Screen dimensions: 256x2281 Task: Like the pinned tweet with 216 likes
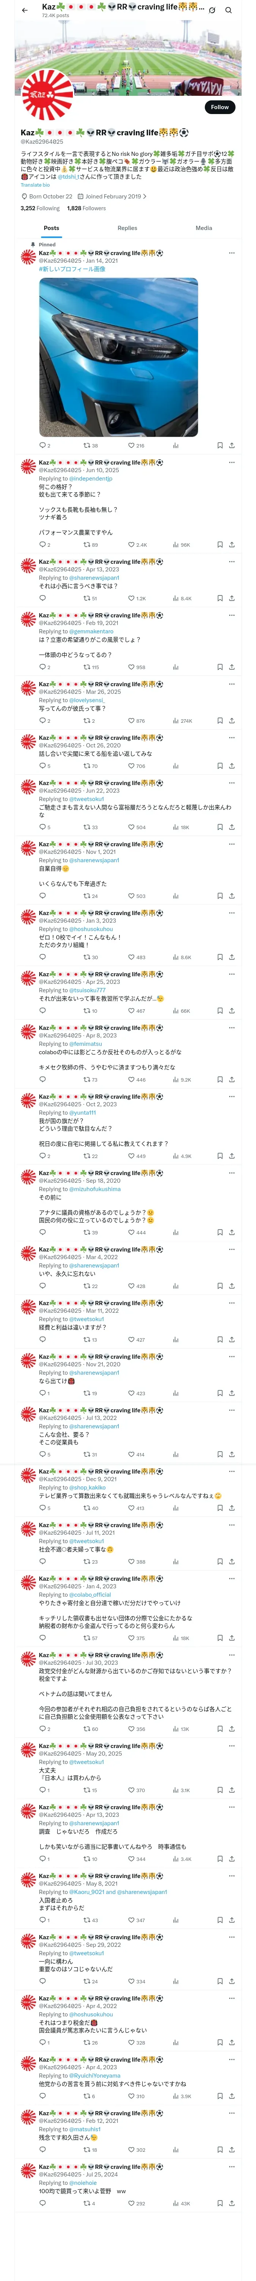pos(136,446)
